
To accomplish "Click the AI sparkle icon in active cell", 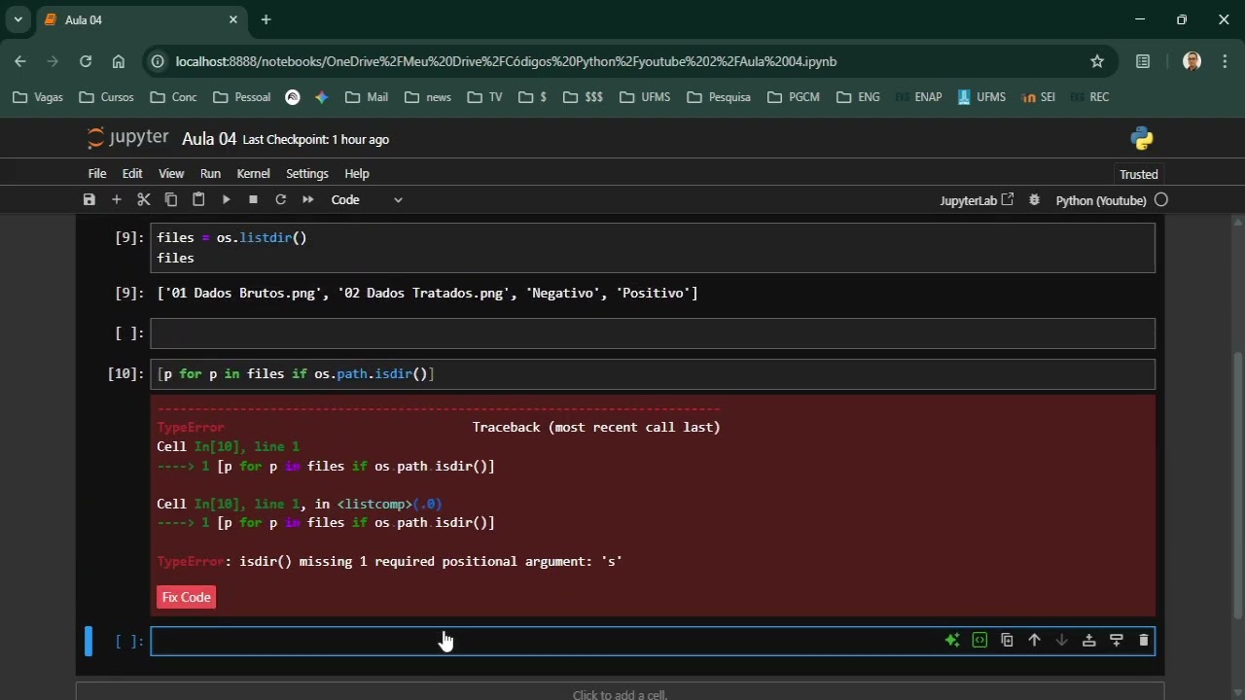I will 952,640.
